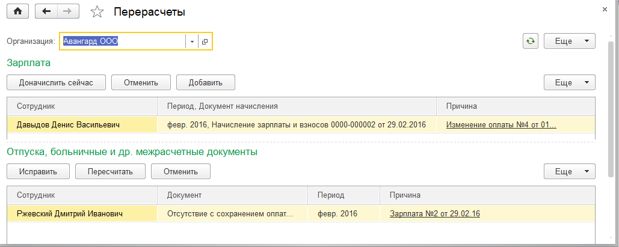Viewport: 619px width, 247px height.
Task: Go to the home page icon
Action: (x=17, y=11)
